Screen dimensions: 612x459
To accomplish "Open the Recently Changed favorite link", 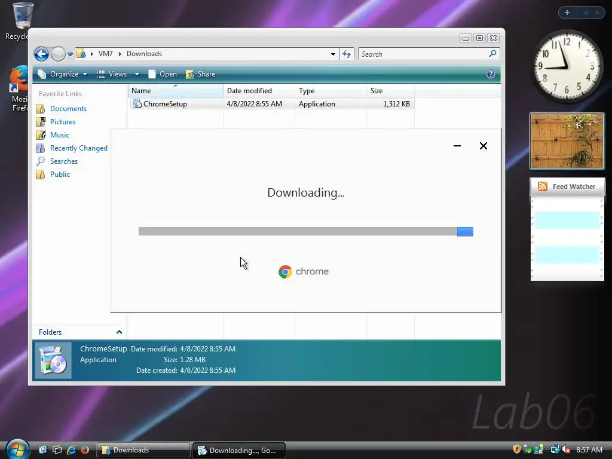I will (x=78, y=148).
